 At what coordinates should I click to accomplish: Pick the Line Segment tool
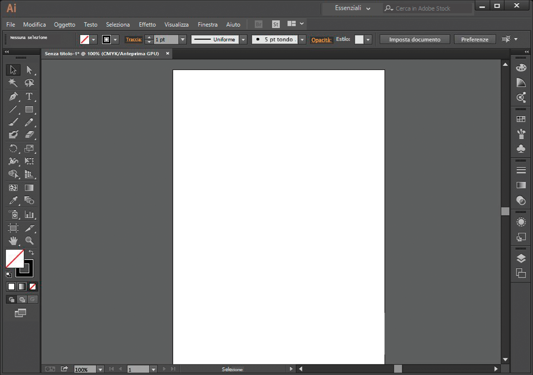pos(13,109)
